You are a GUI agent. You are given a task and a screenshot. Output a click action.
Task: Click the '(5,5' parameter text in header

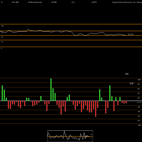click(x=73, y=2)
